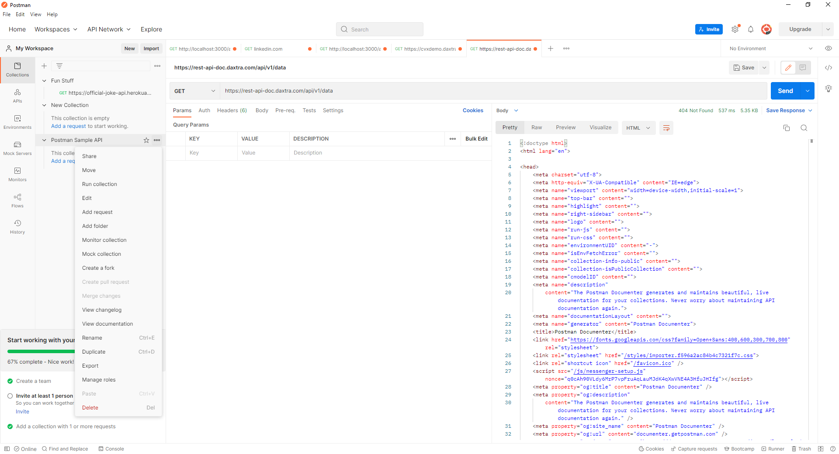Open the notifications bell

coord(751,29)
